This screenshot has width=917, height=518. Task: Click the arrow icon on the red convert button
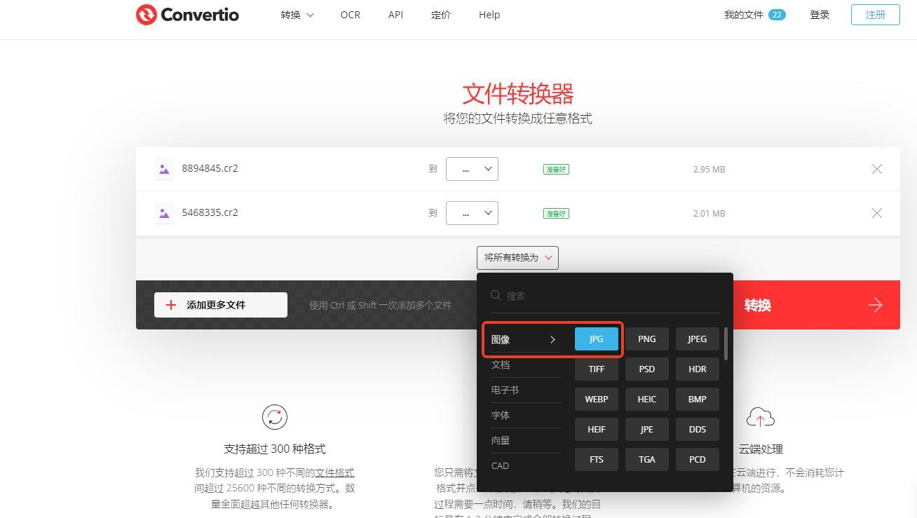(x=875, y=305)
